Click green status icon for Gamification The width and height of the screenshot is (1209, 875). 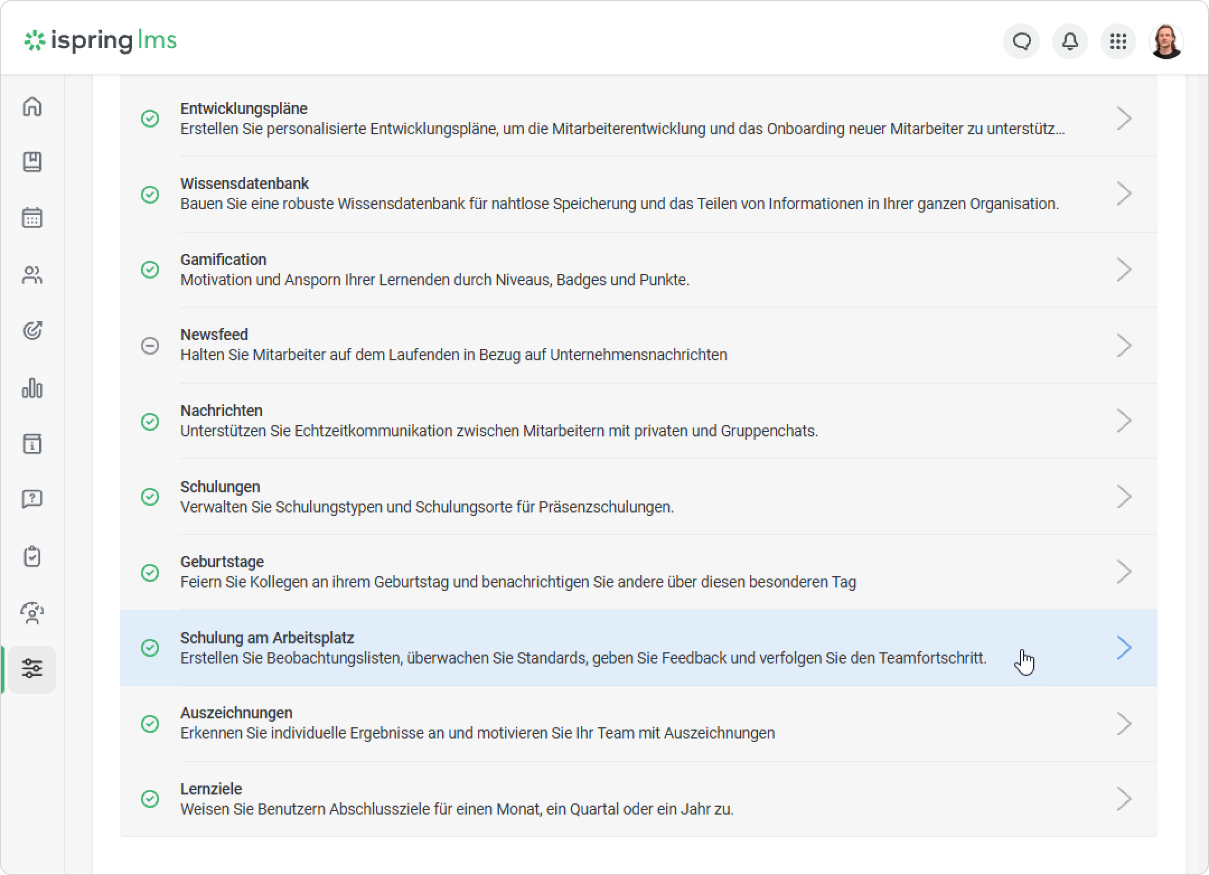tap(150, 270)
